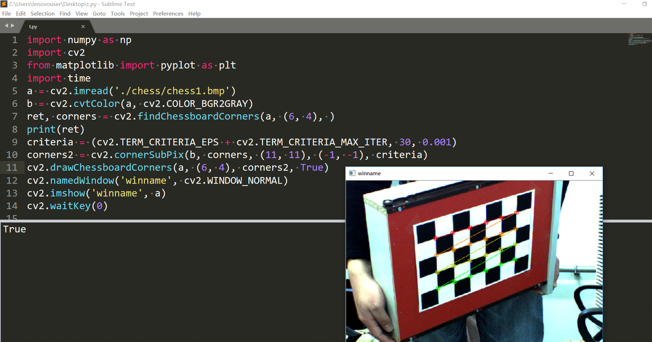
Task: Restore the Sublime Text window
Action: tap(644, 4)
